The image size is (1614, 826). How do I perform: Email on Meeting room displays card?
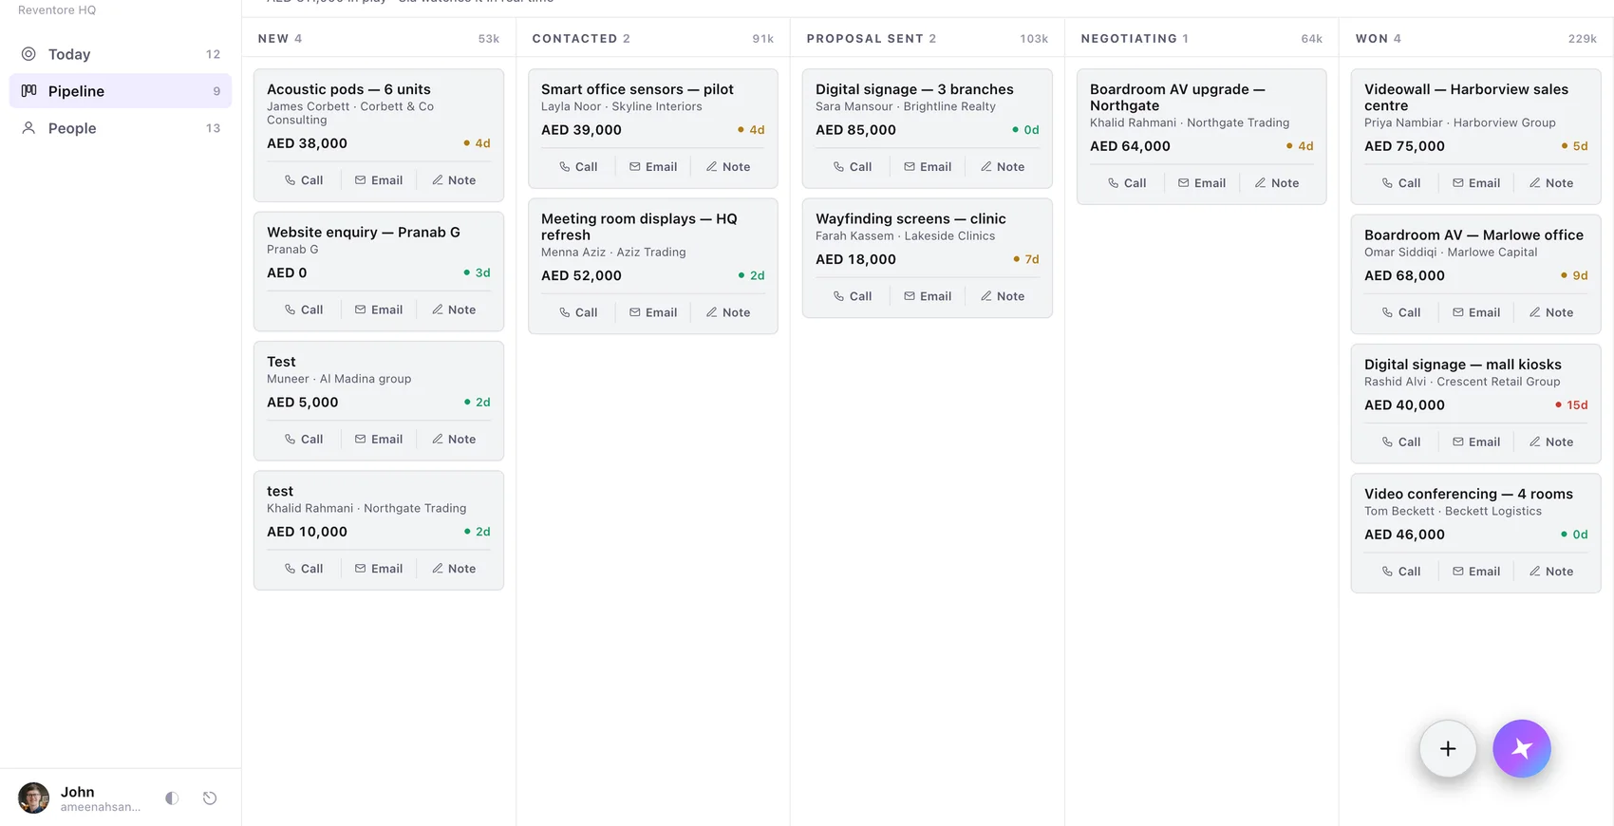point(653,312)
